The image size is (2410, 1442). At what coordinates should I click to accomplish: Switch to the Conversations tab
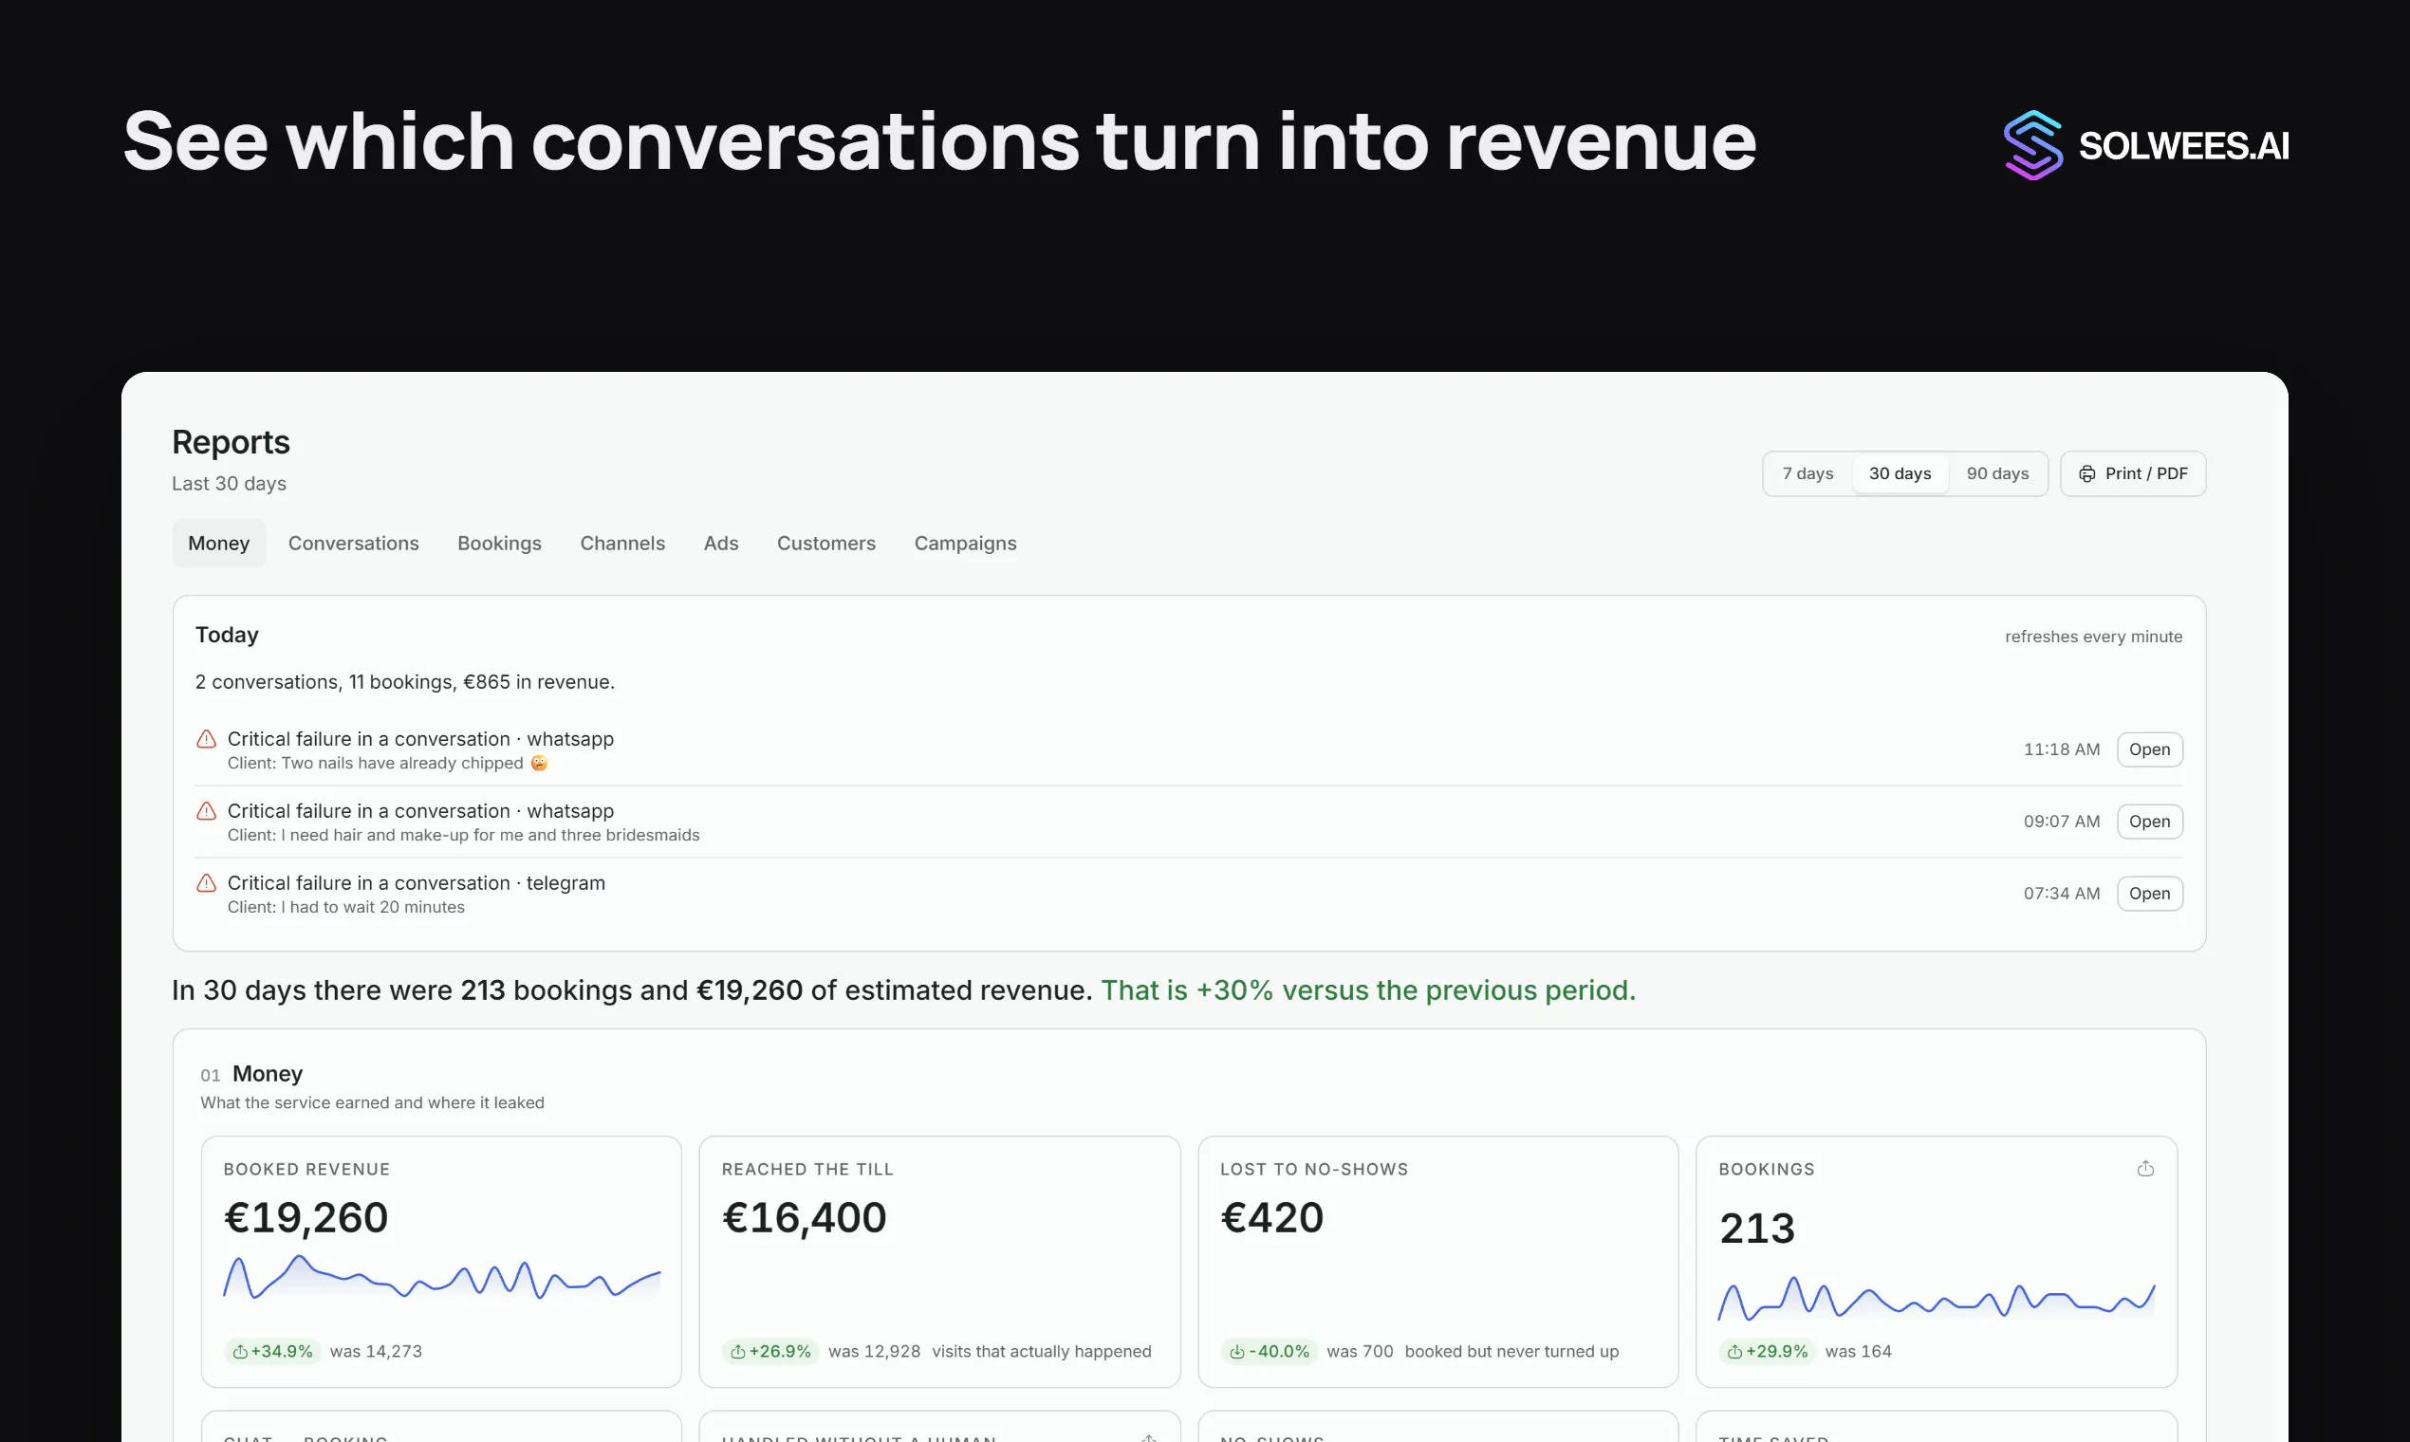[354, 545]
